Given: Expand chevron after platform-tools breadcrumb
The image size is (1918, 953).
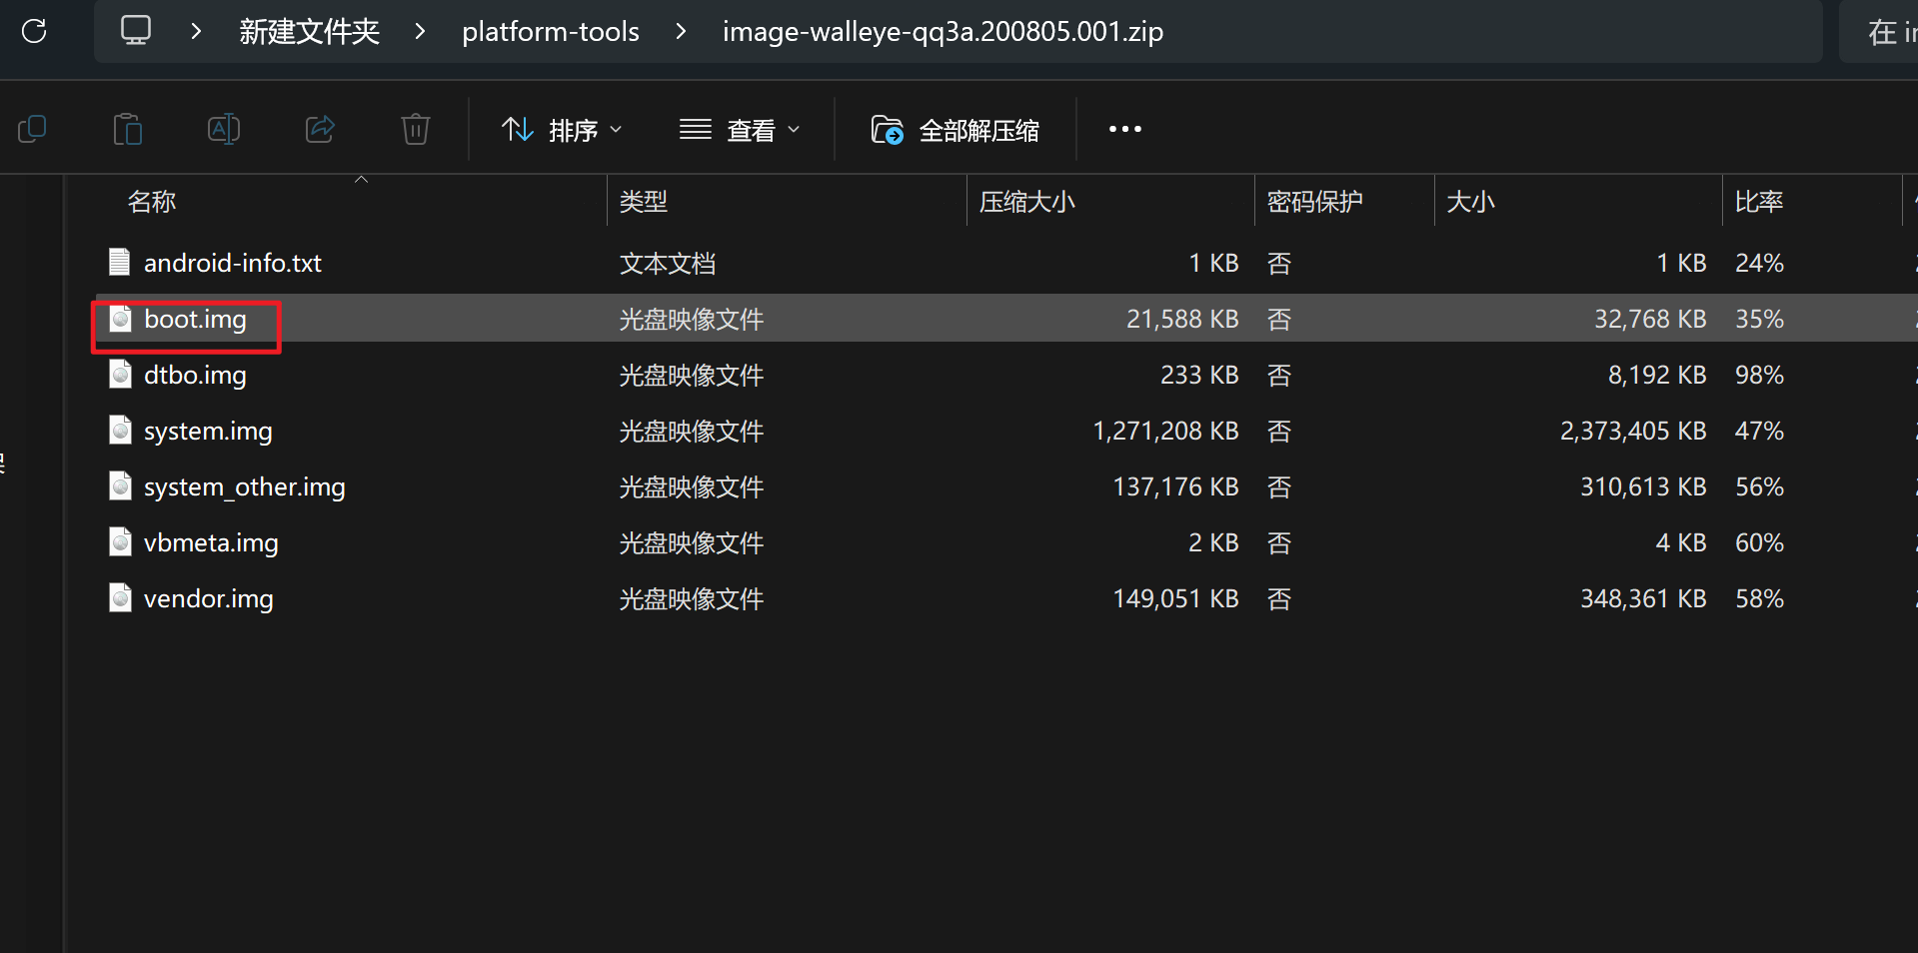Looking at the screenshot, I should pos(681,31).
